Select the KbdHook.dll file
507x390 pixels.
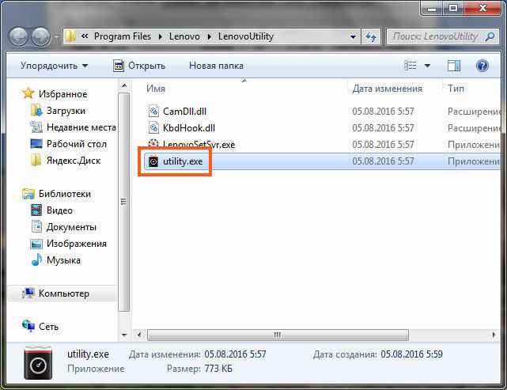click(189, 128)
